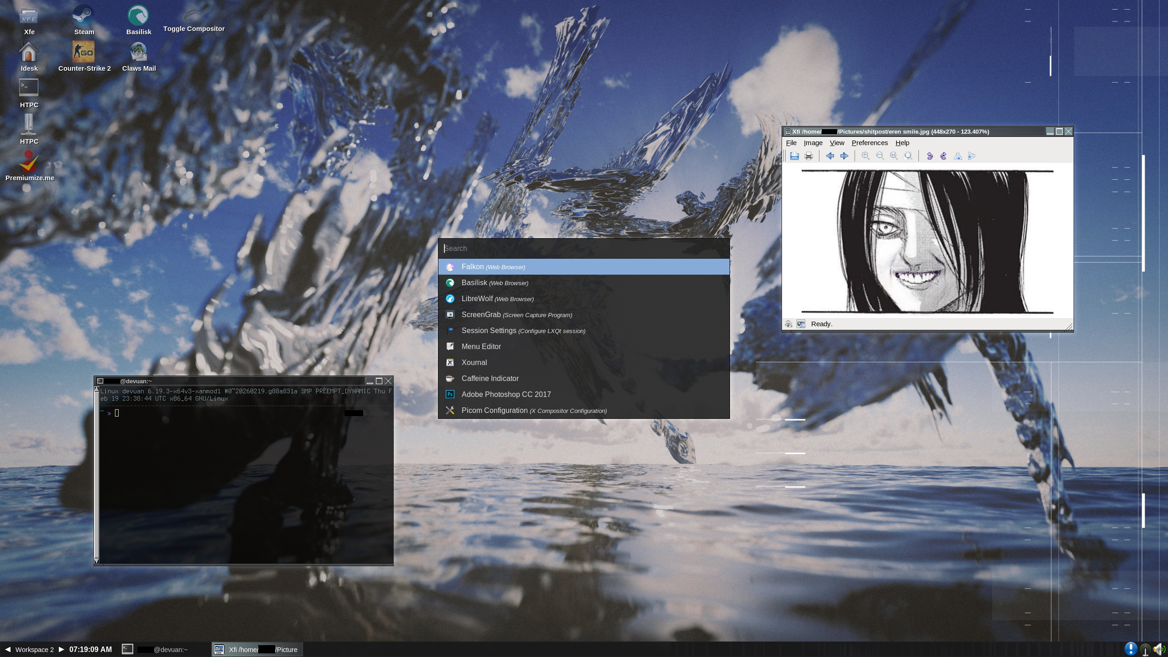Click the launcher Search input field

[583, 249]
